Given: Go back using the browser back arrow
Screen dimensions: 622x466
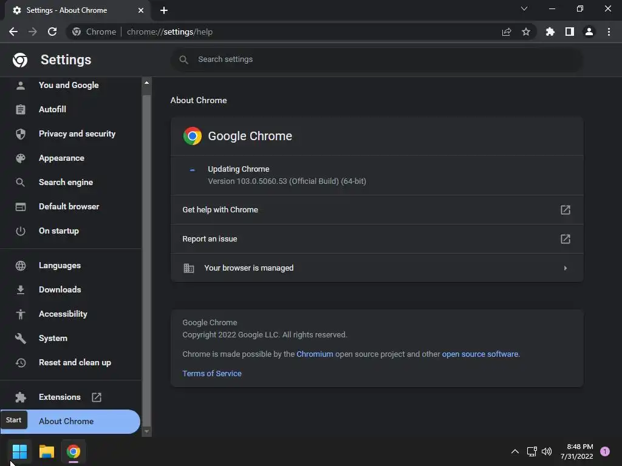Looking at the screenshot, I should (x=13, y=32).
